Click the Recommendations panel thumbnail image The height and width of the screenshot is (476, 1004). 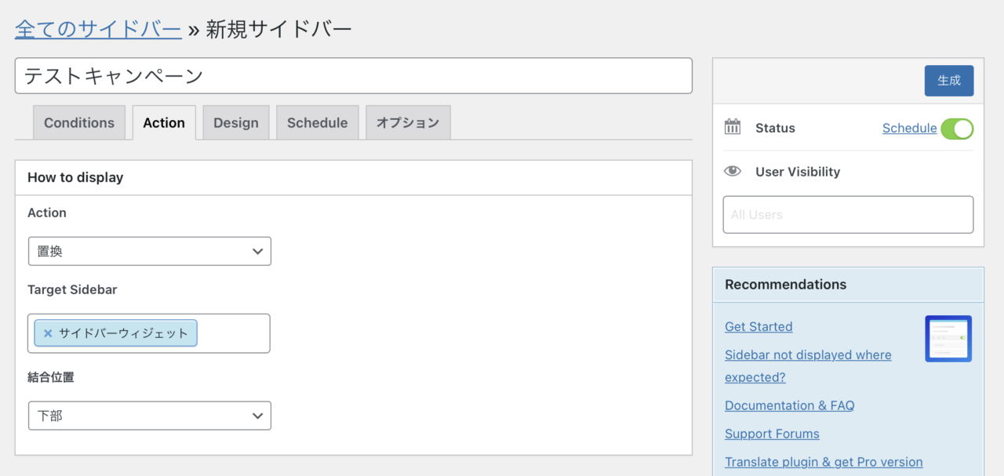(948, 338)
